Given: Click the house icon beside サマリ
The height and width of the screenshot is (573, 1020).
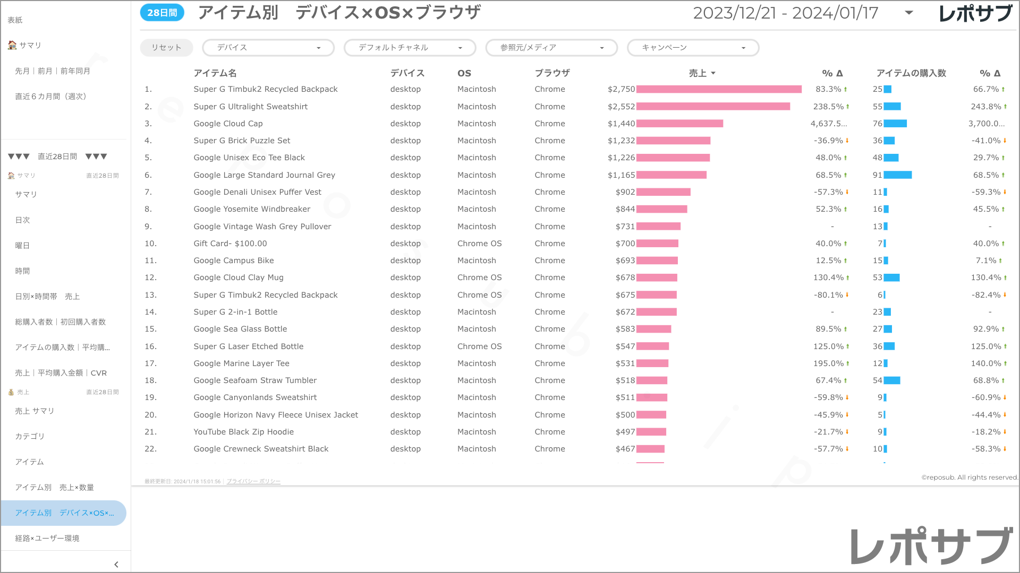Looking at the screenshot, I should [x=12, y=45].
